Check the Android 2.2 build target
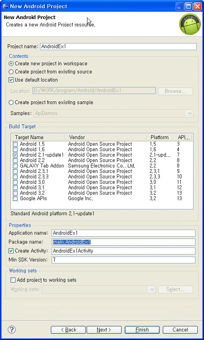204x340 pixels. click(15, 160)
